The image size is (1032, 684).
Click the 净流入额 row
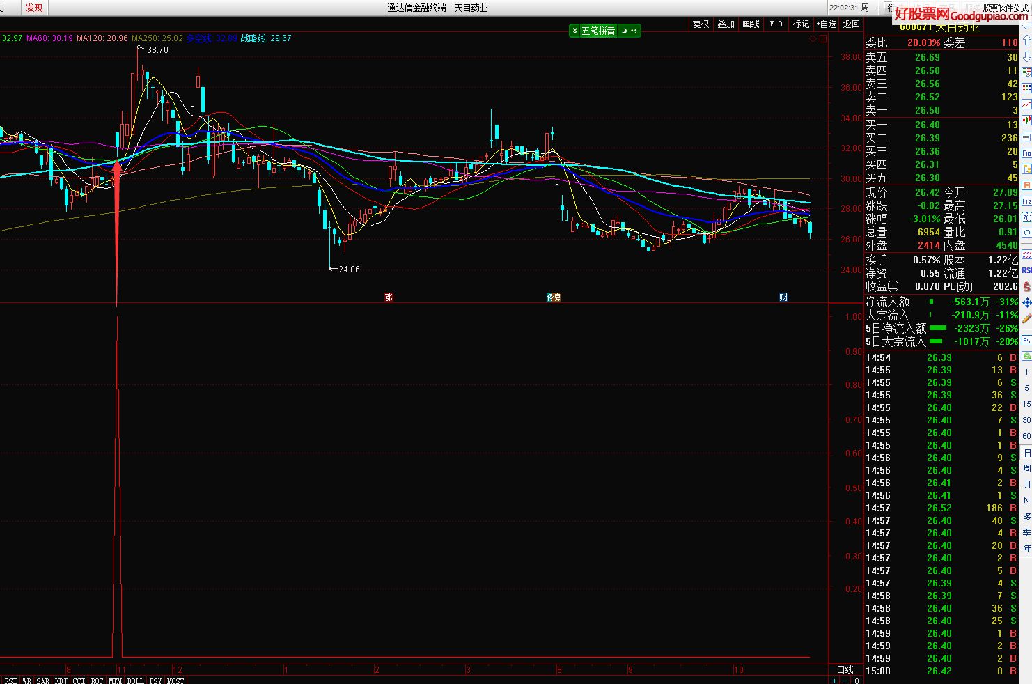(941, 302)
